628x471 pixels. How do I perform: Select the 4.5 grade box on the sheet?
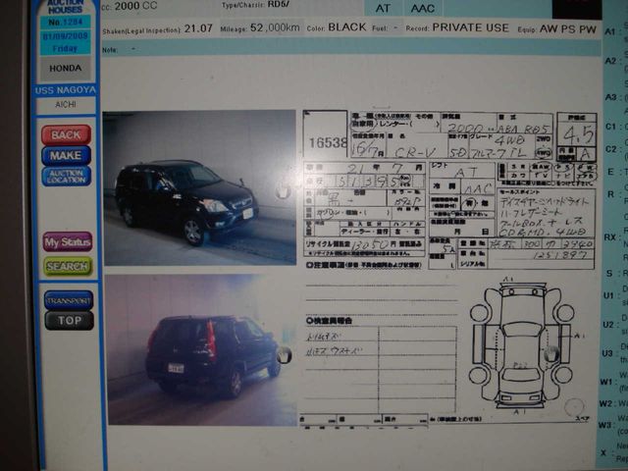578,135
